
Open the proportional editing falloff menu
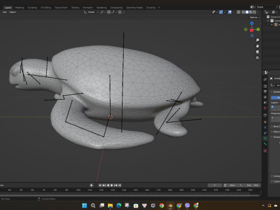(x=124, y=12)
